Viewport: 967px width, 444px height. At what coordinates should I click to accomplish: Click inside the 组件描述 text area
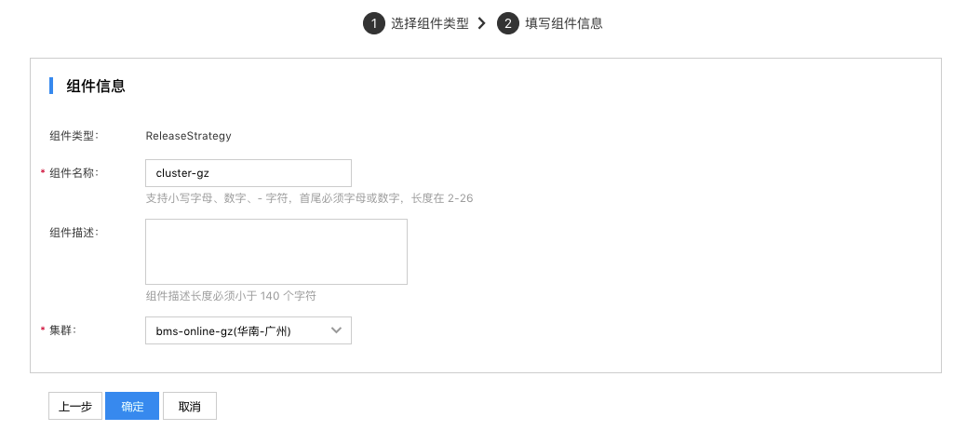coord(276,251)
